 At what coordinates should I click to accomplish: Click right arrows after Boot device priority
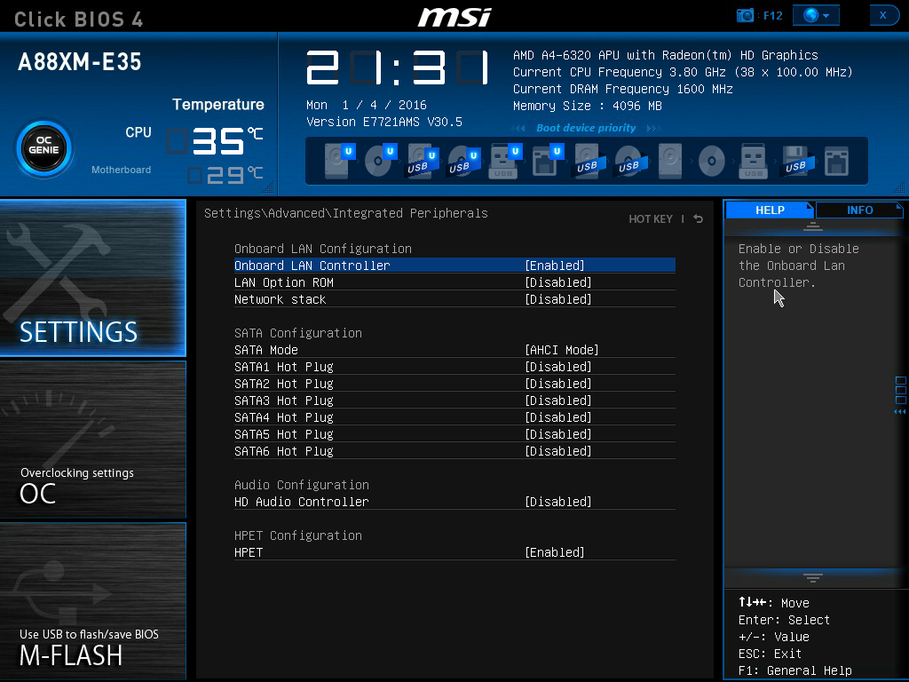click(653, 128)
